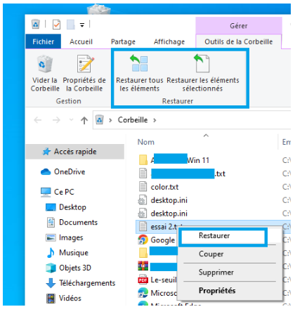The width and height of the screenshot is (295, 314).
Task: Click the Properties checkmark quick access icon
Action: coord(56,25)
